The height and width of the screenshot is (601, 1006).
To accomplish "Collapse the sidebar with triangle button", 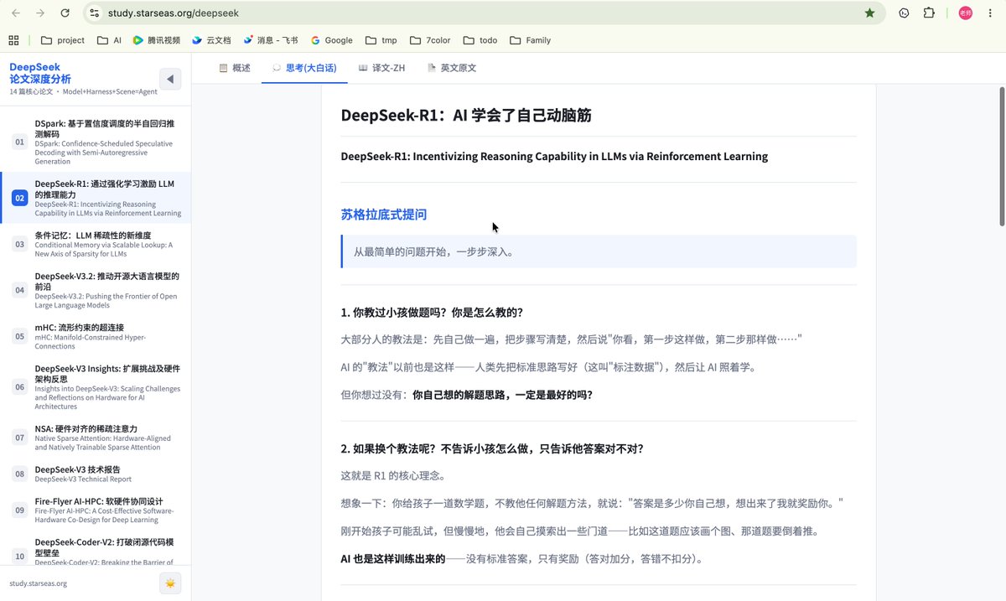I will point(170,79).
